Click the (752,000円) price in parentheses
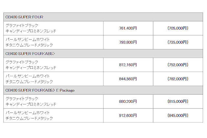The width and height of the screenshot is (207, 138). click(x=178, y=65)
